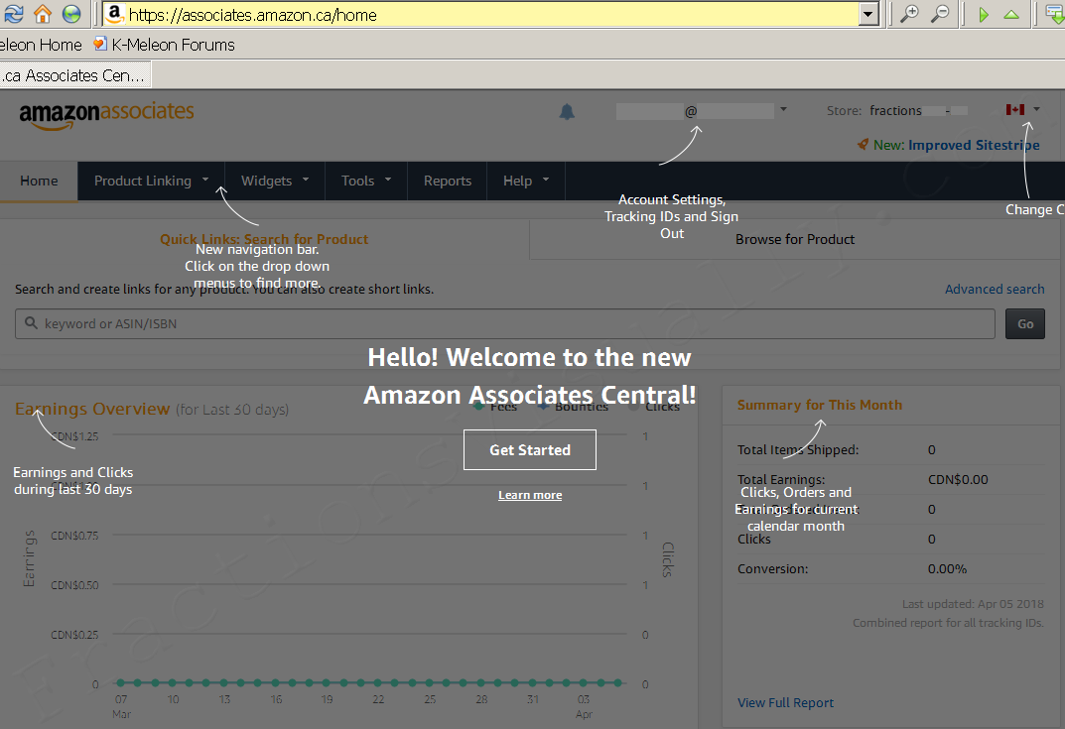The height and width of the screenshot is (729, 1065).
Task: Click the globe icon in the browser toolbar
Action: click(71, 14)
